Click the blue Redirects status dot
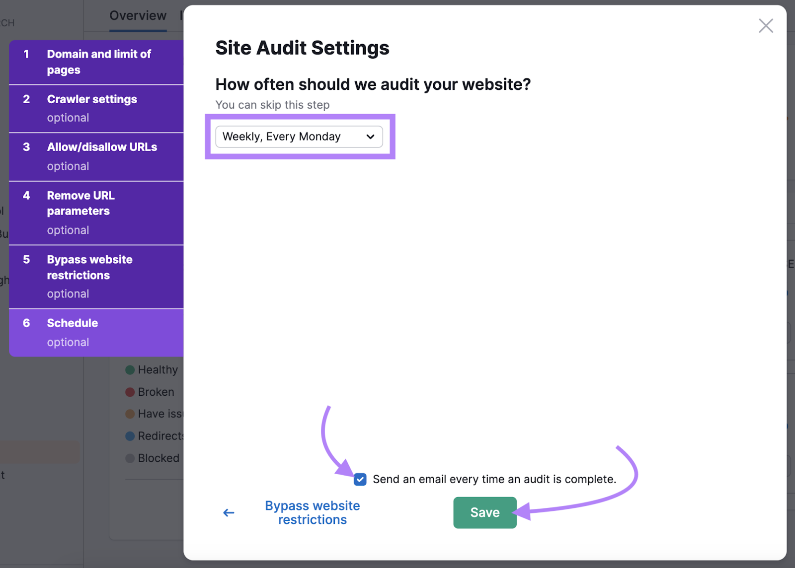The width and height of the screenshot is (795, 568). pyautogui.click(x=130, y=435)
